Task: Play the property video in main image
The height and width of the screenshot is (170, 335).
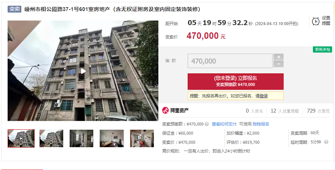Action: 83,71
